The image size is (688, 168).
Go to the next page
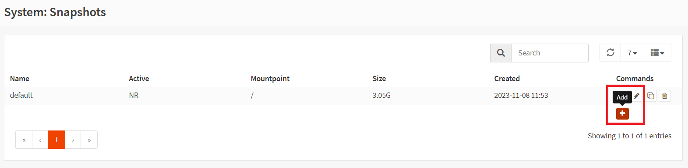click(x=73, y=140)
